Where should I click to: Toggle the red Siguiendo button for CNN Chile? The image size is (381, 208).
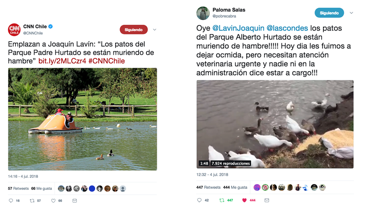click(x=134, y=30)
